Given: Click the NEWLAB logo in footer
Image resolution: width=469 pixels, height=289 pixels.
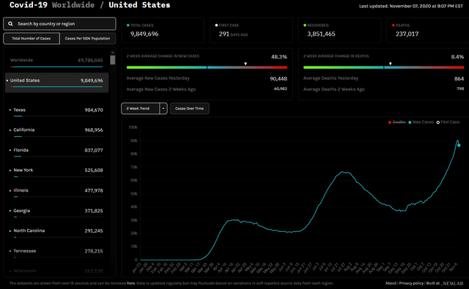Looking at the screenshot, I should point(452,283).
